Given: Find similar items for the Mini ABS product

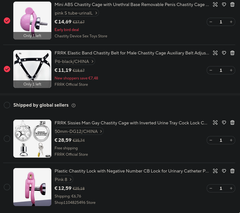Looking at the screenshot, I should (215, 4).
